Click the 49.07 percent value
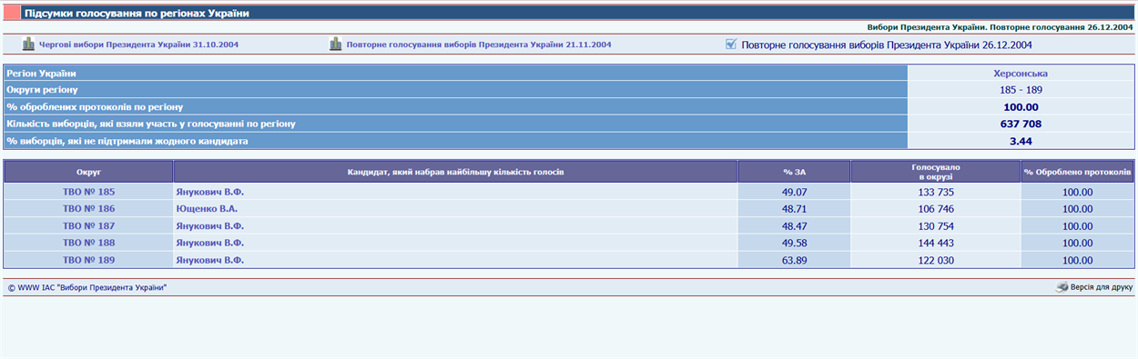1138x359 pixels. (795, 193)
